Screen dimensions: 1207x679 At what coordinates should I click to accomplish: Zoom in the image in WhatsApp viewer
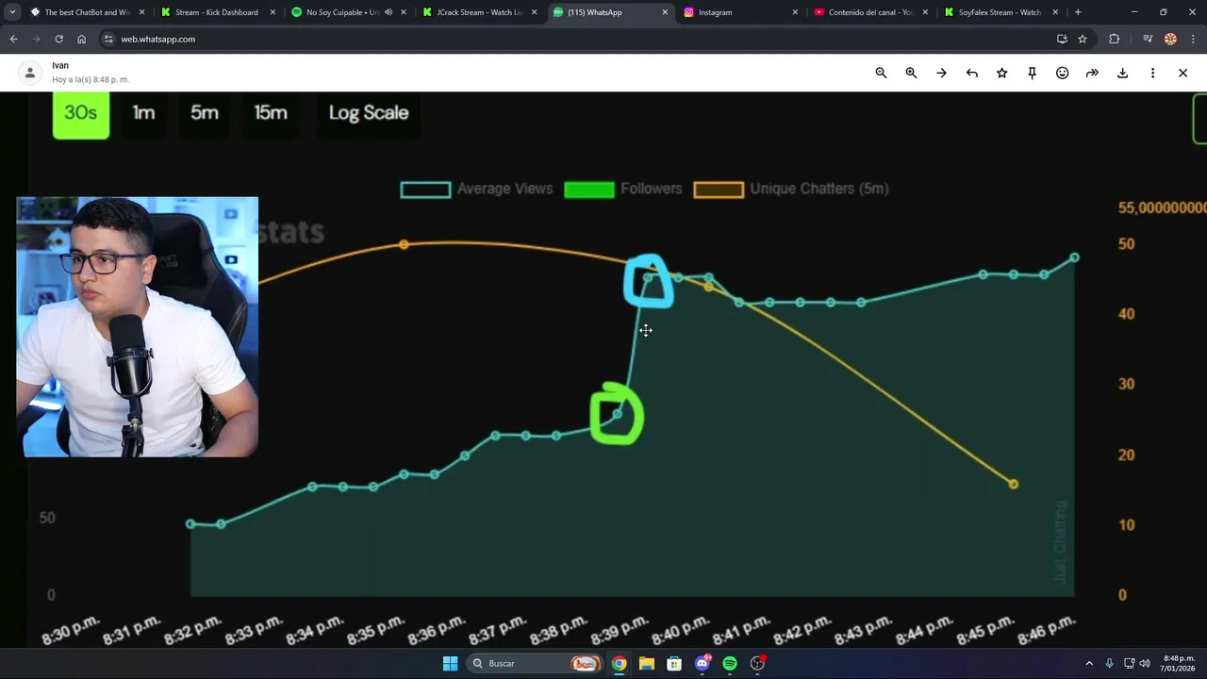click(911, 73)
